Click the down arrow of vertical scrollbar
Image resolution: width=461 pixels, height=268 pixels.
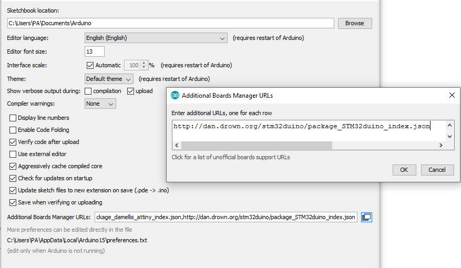click(x=449, y=136)
